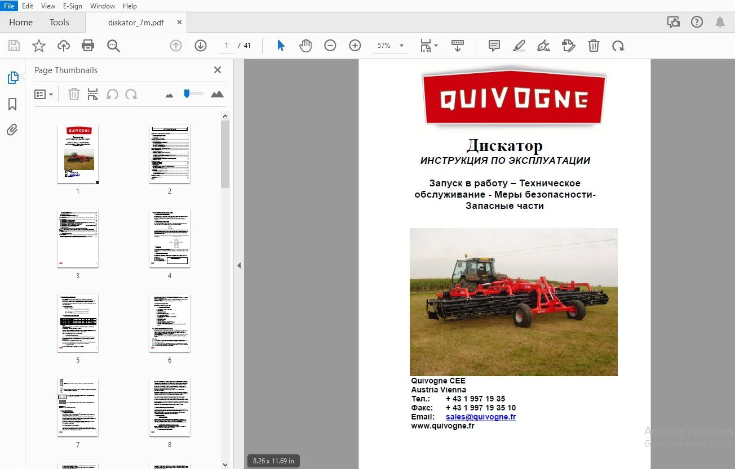Screen dimensions: 735x469
Task: Reduce thumbnail size with small mountain icon
Action: pyautogui.click(x=169, y=95)
